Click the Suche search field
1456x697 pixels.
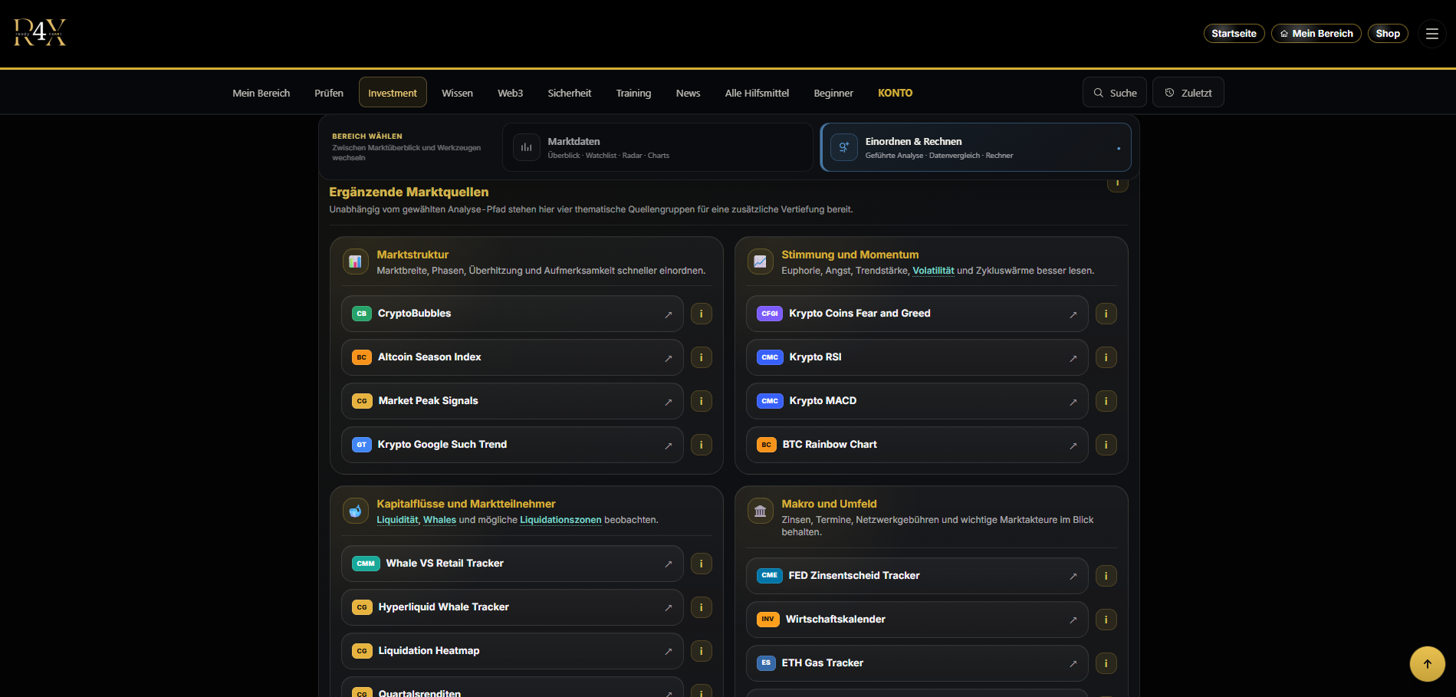(x=1115, y=92)
